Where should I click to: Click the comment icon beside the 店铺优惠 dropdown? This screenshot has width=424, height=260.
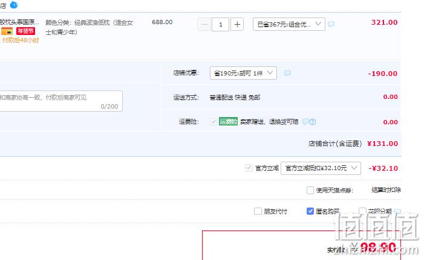click(x=287, y=73)
